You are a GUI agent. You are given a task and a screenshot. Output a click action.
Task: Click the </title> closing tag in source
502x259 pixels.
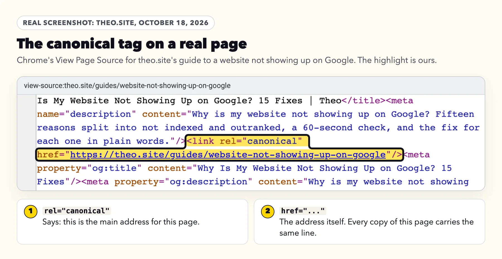pos(363,101)
